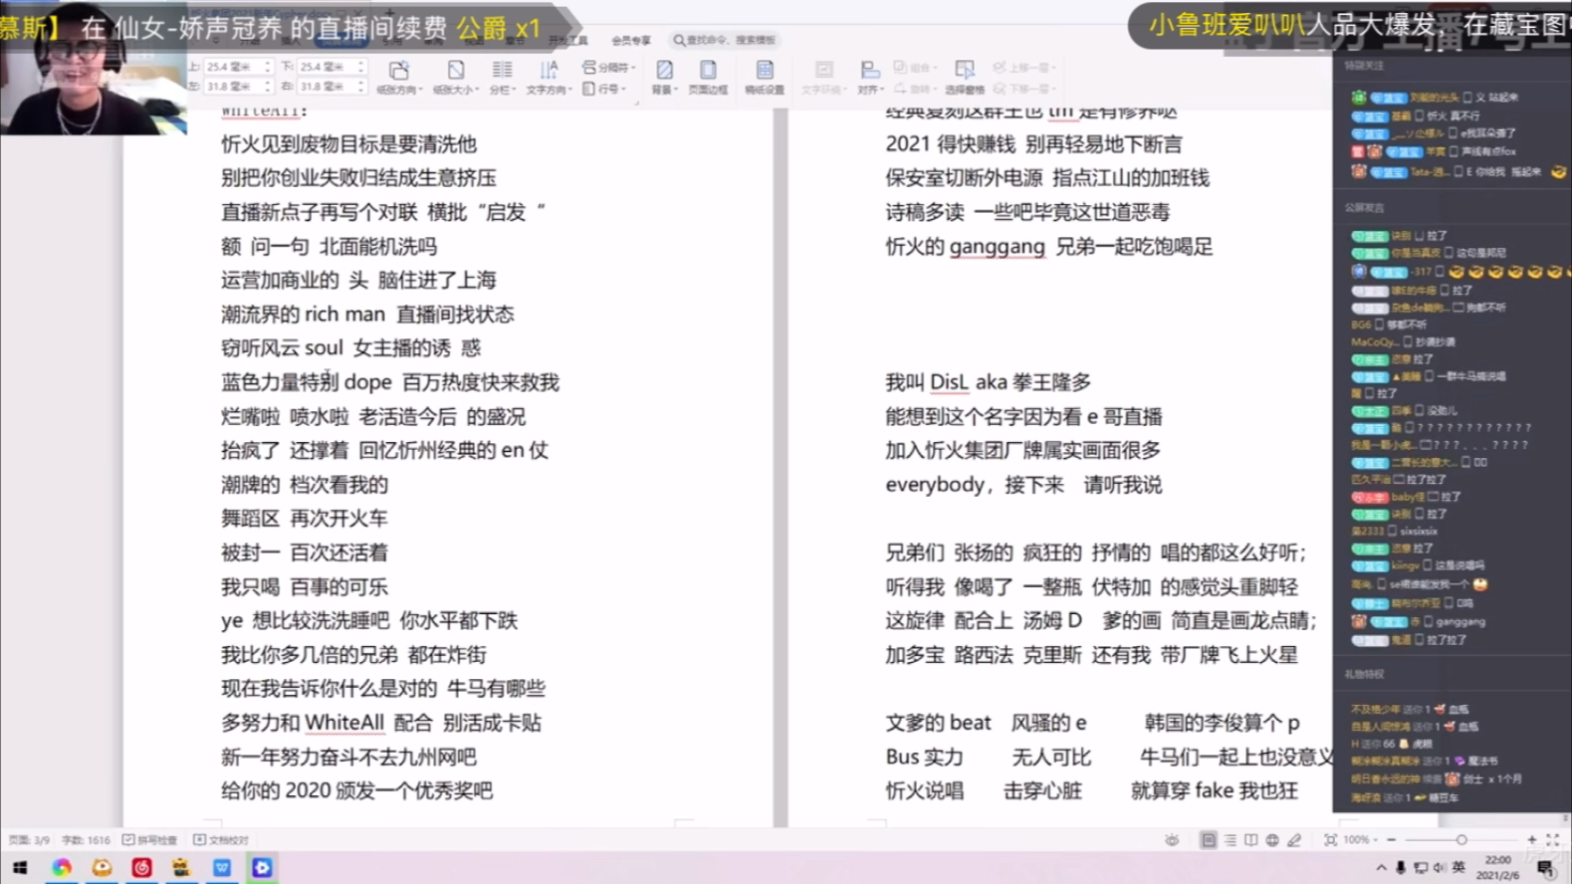Open the group (组合) dropdown
This screenshot has width=1572, height=884.
pyautogui.click(x=916, y=67)
